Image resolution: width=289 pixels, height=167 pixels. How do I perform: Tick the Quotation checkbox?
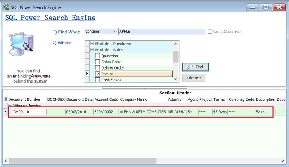[98, 56]
